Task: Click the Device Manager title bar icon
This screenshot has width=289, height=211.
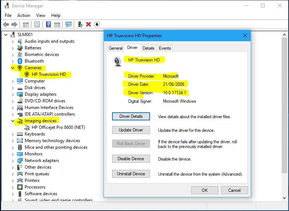Action: 7,6
